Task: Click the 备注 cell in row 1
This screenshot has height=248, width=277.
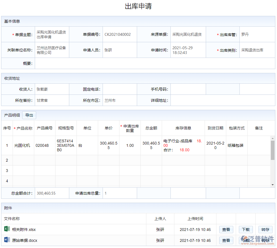Action: tap(258, 145)
